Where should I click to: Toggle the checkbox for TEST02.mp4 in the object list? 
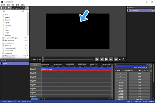tap(153, 10)
